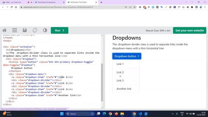The width and height of the screenshot is (208, 117).
Task: Open the clock showing 14:30
Action: tap(201, 114)
